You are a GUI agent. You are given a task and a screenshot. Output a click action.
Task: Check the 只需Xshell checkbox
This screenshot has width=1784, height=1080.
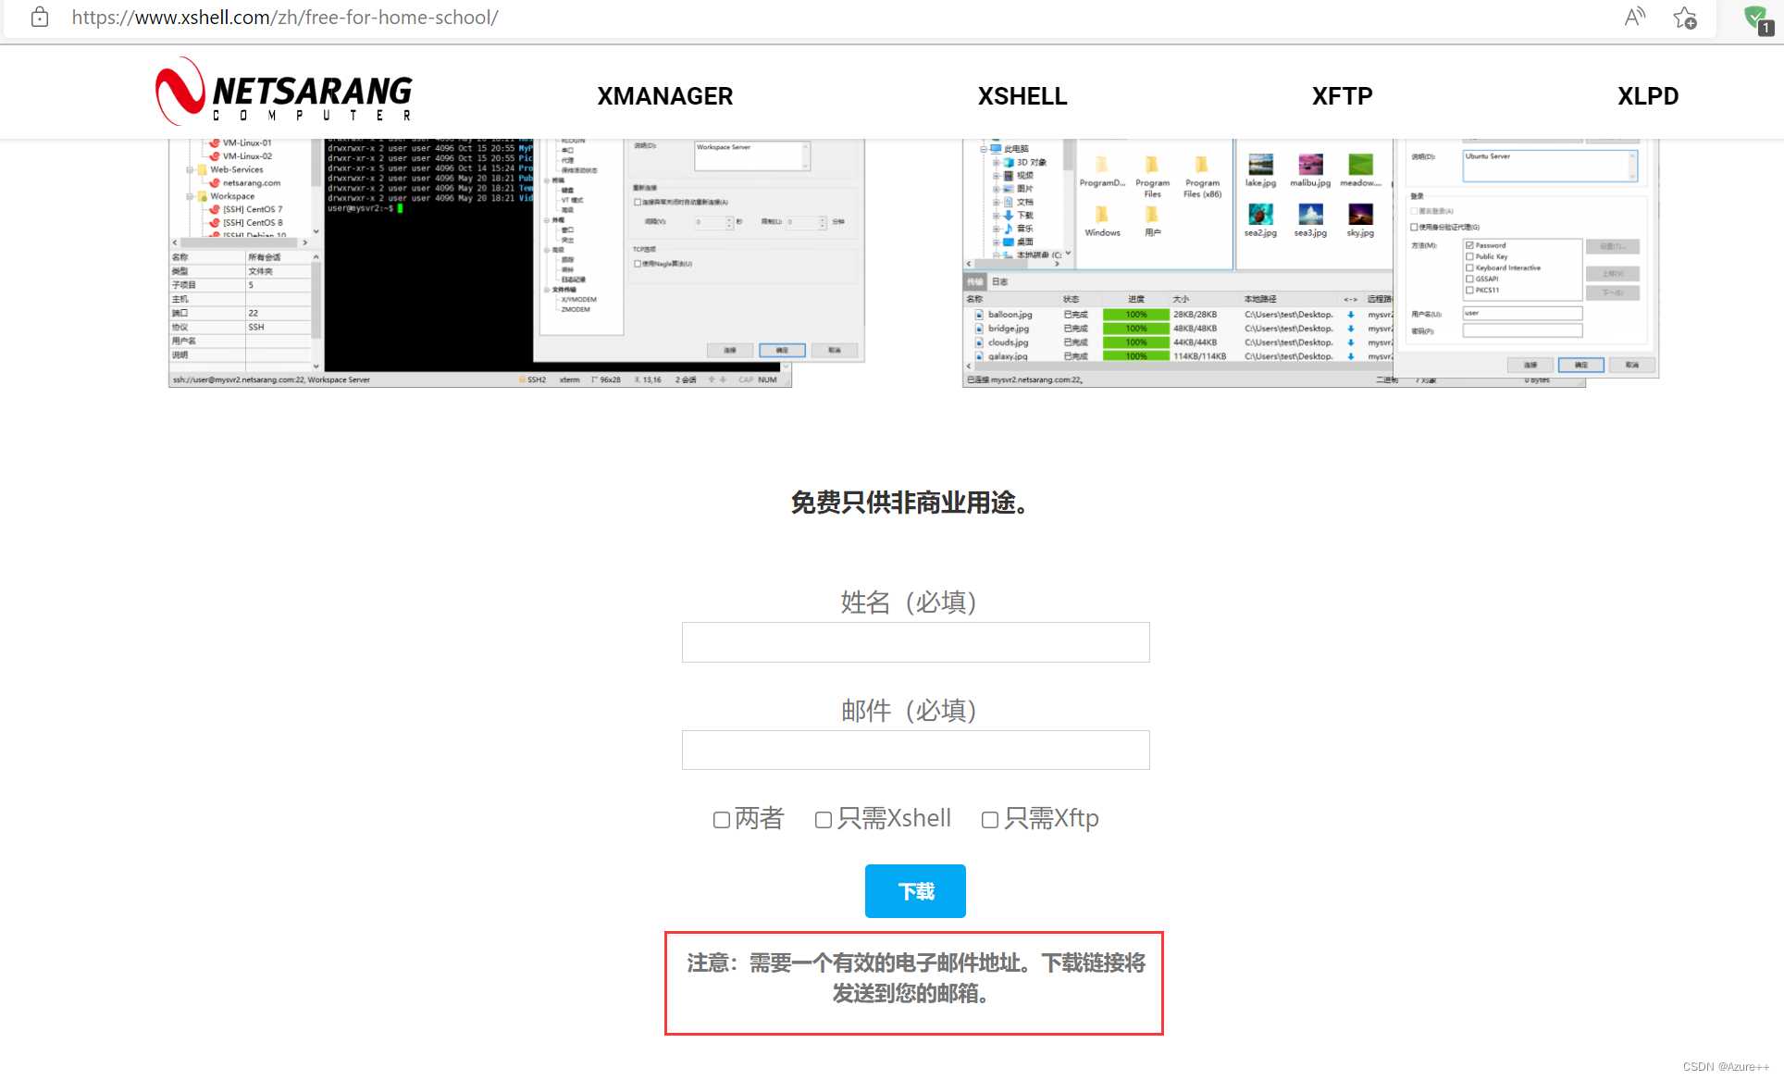click(x=824, y=820)
